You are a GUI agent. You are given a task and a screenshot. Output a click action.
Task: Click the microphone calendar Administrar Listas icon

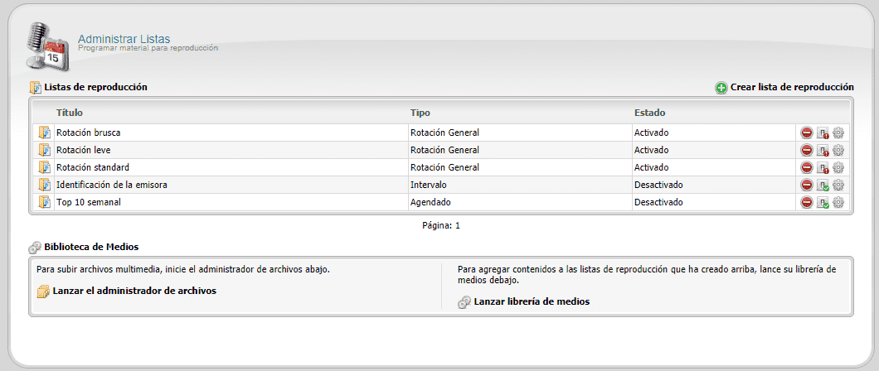click(x=48, y=47)
